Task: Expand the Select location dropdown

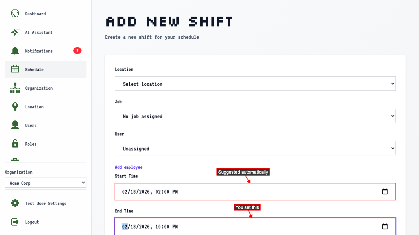Action: [255, 84]
